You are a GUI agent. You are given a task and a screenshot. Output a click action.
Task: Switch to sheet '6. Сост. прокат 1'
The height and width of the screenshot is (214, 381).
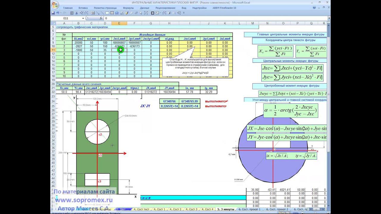[249, 209]
